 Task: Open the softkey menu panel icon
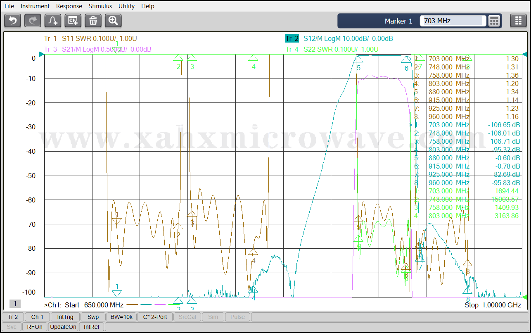tap(518, 21)
